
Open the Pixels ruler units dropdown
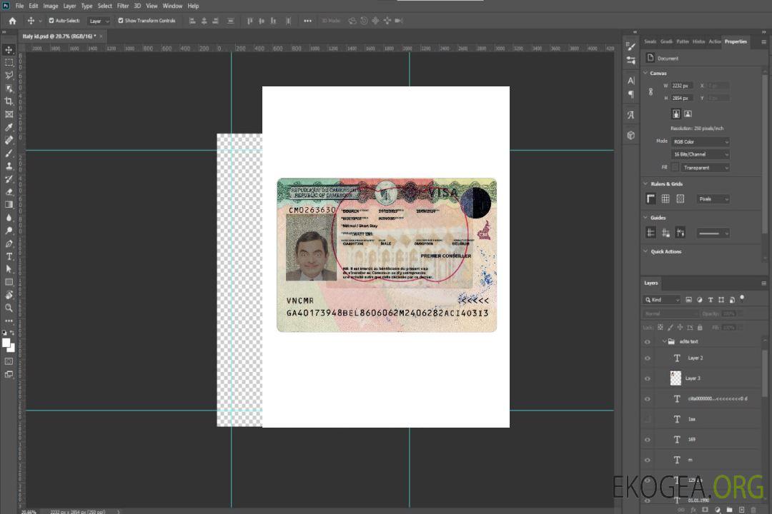[x=713, y=199]
